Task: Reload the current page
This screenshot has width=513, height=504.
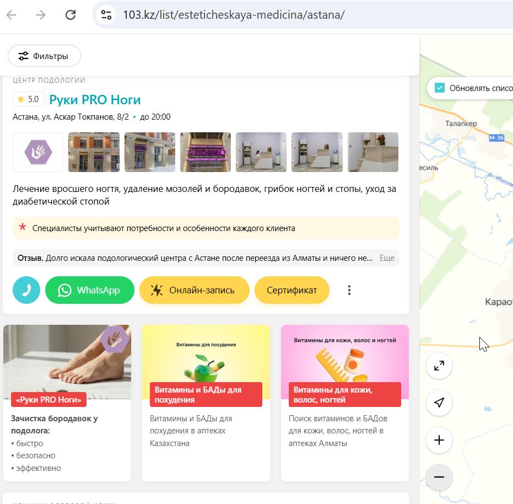Action: pos(71,15)
